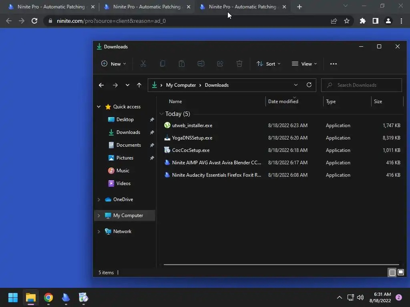
Task: Go forward in Explorer navigation
Action: click(115, 85)
